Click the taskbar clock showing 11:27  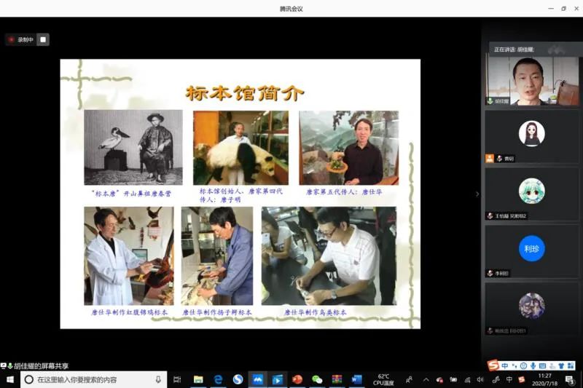pyautogui.click(x=544, y=379)
